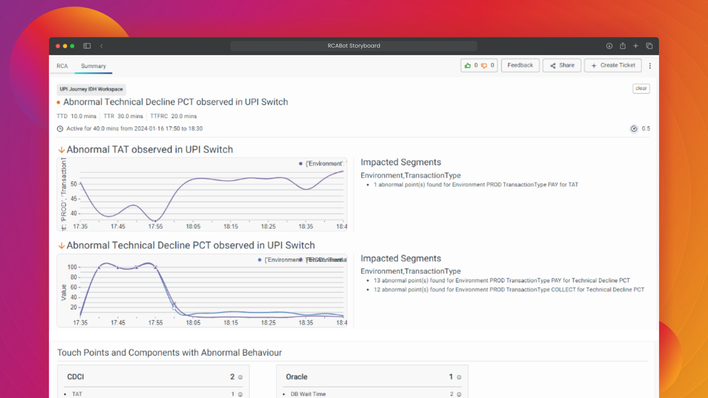Click the thumbs down icon

pyautogui.click(x=484, y=66)
